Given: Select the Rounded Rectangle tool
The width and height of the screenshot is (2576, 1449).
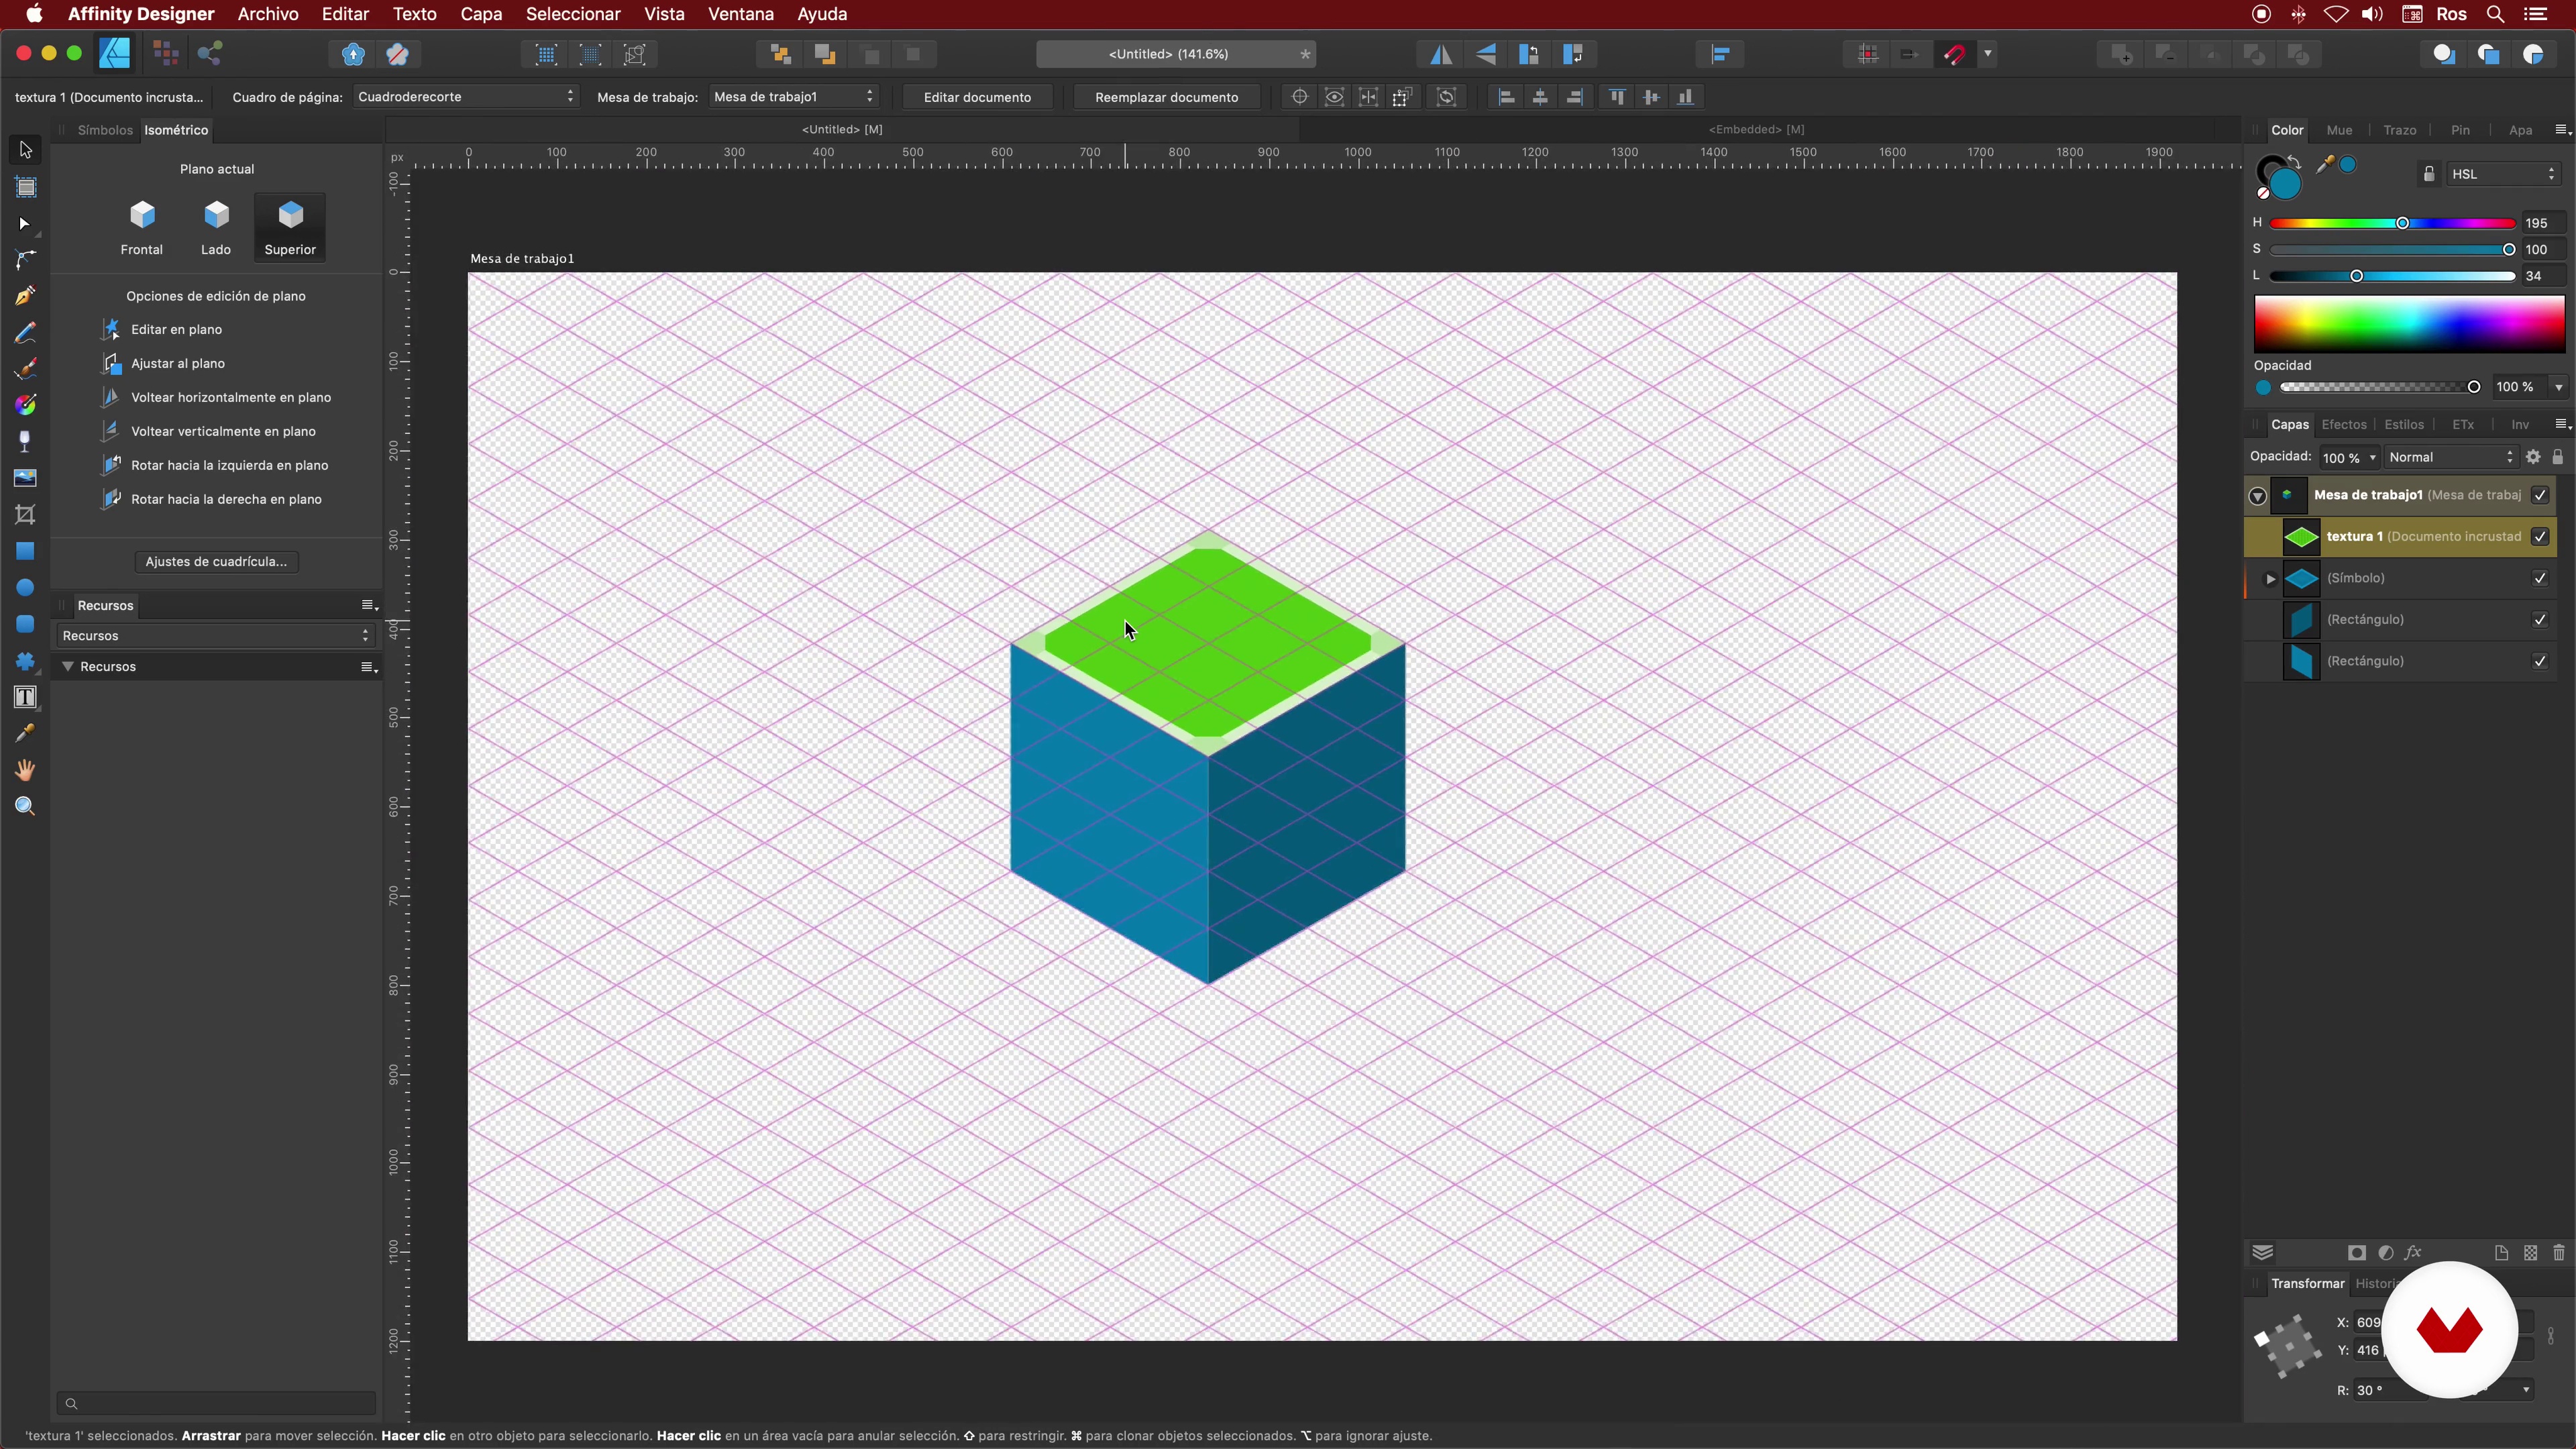Looking at the screenshot, I should 25,624.
